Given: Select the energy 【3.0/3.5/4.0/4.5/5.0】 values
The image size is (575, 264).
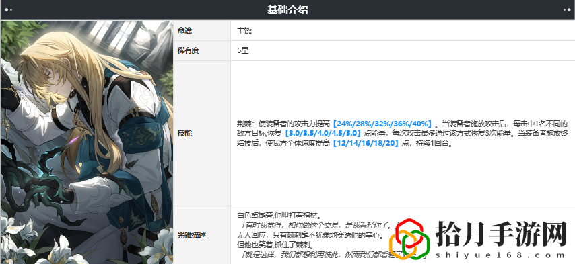Looking at the screenshot, I should click(323, 133).
